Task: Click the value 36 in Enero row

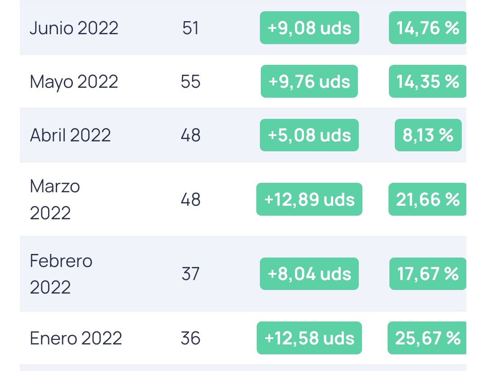Action: pyautogui.click(x=191, y=338)
